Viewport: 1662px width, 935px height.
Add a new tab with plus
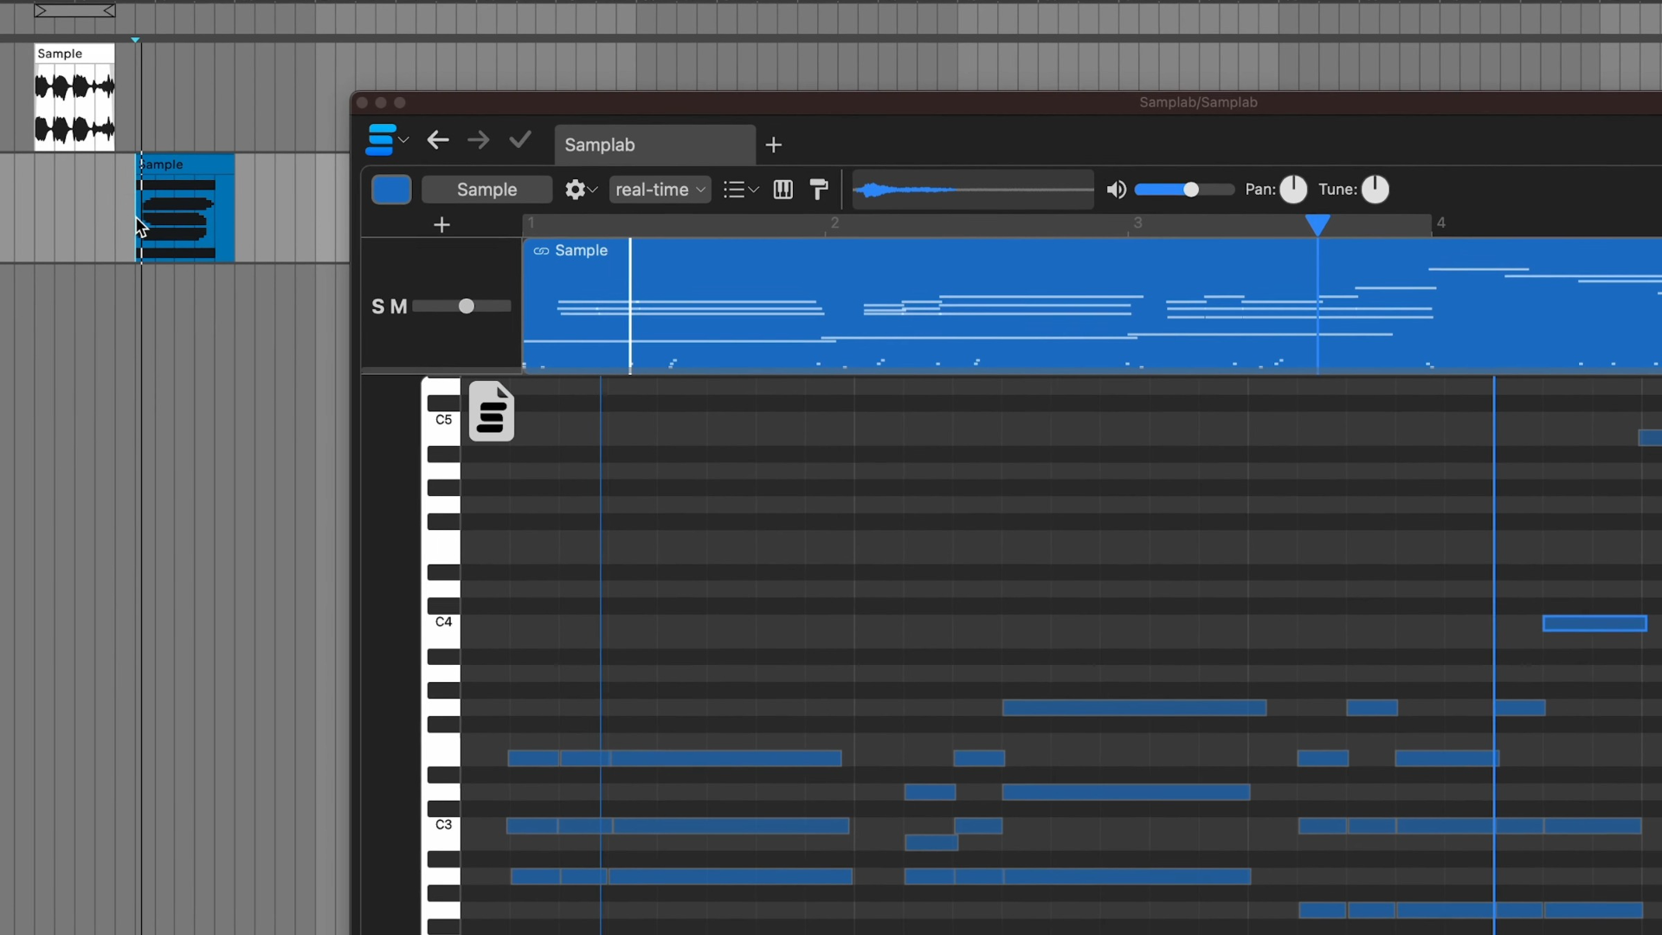[x=774, y=145]
